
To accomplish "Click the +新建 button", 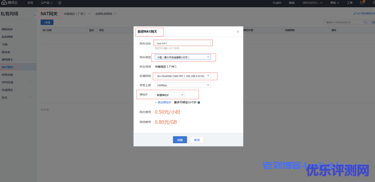I will (x=47, y=22).
